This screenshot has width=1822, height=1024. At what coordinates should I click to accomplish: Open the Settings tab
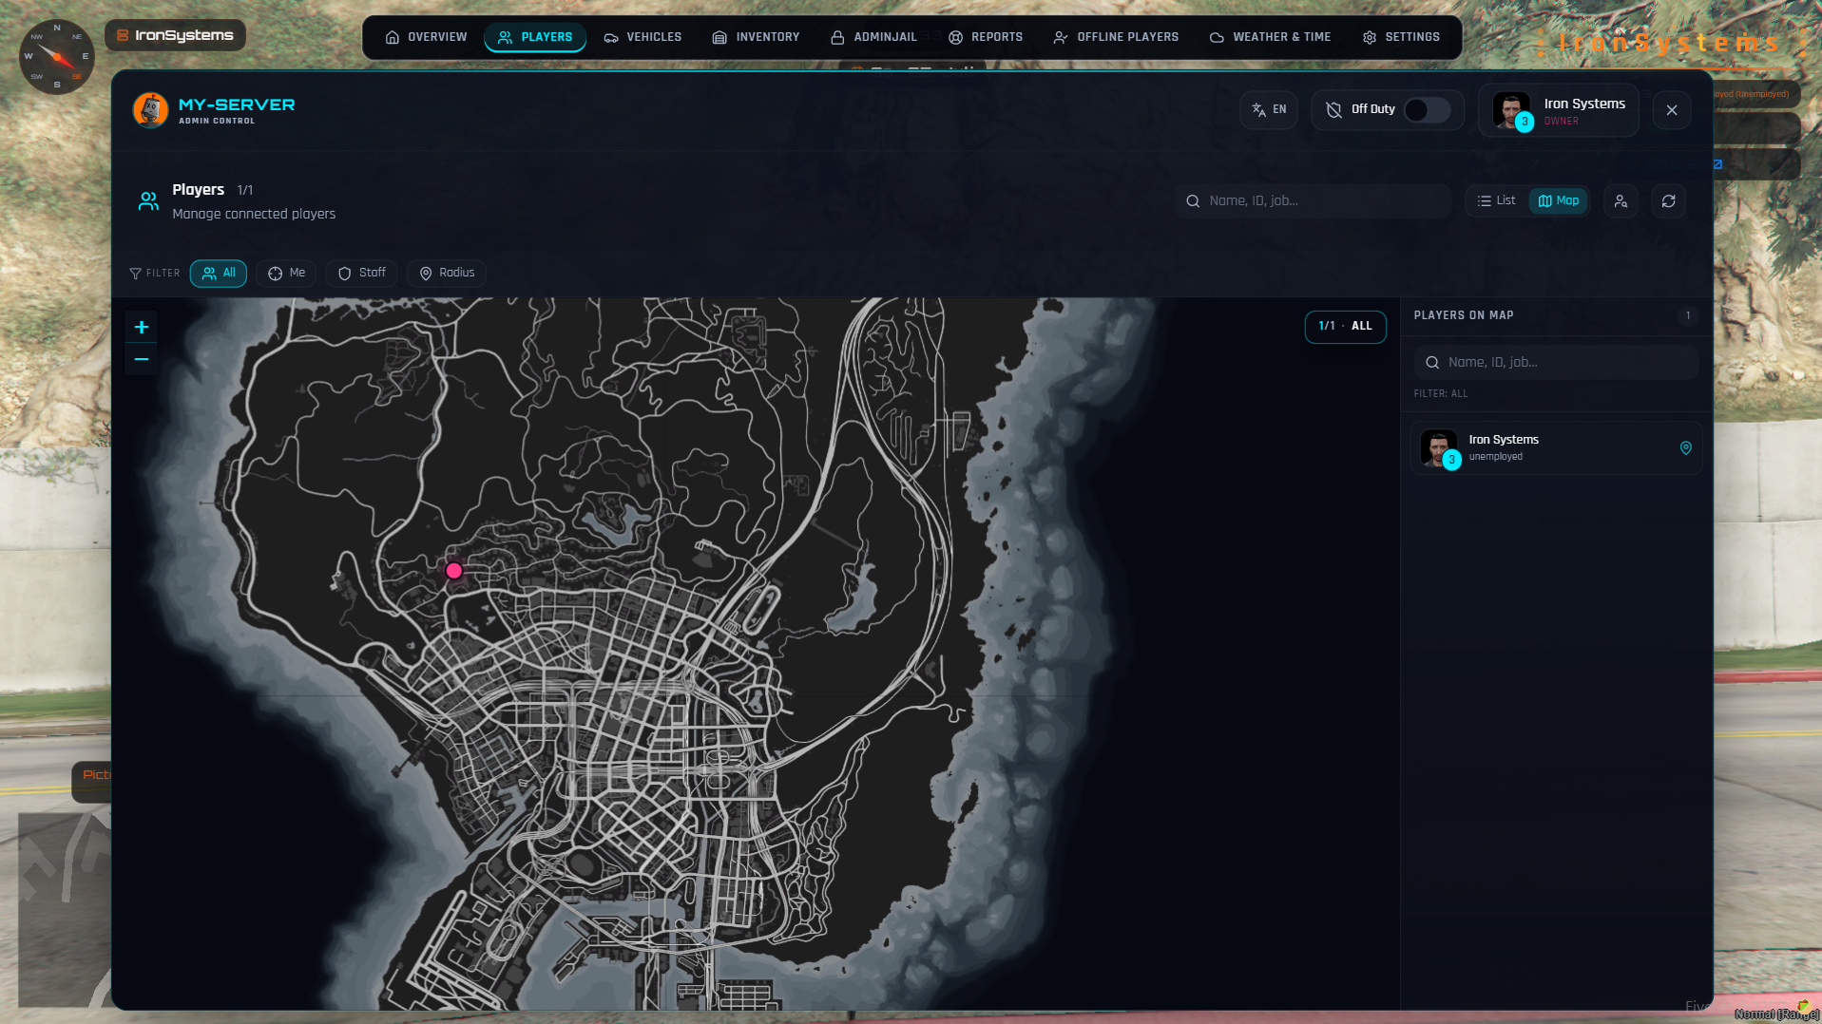tap(1401, 37)
